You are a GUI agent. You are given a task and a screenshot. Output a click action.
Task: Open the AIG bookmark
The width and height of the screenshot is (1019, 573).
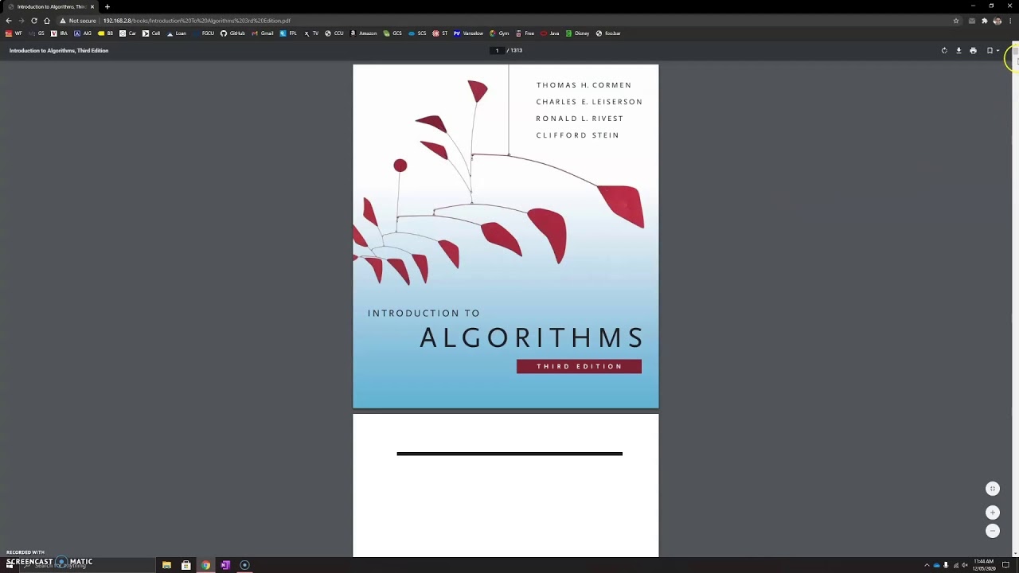pos(83,33)
